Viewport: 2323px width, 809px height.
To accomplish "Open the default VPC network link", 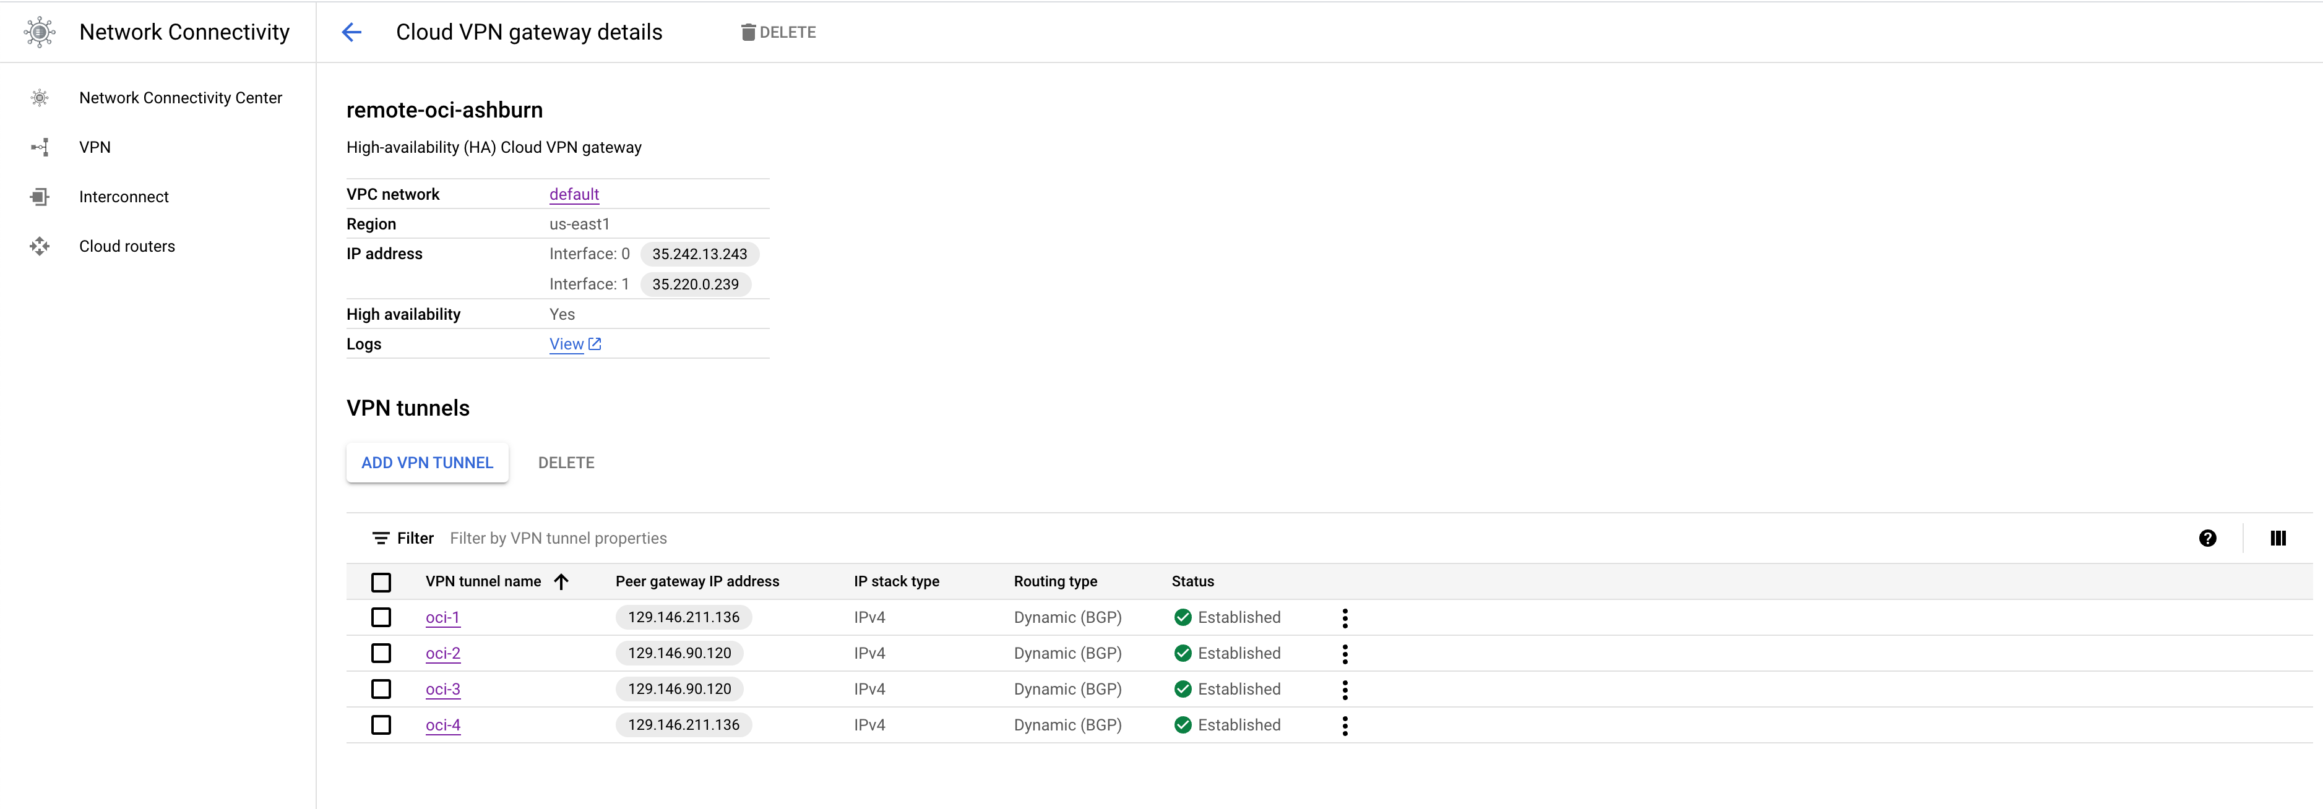I will 574,194.
